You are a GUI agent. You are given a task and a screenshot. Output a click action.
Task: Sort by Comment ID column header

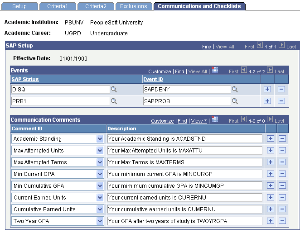coord(27,128)
